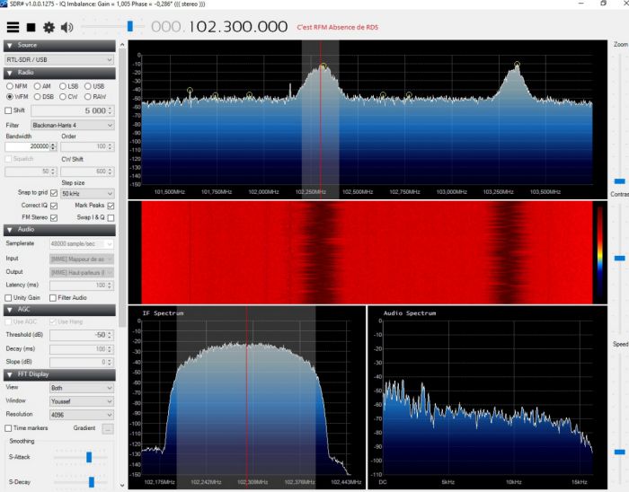The height and width of the screenshot is (492, 629).
Task: Collapse the AGC panel header
Action: pos(59,310)
